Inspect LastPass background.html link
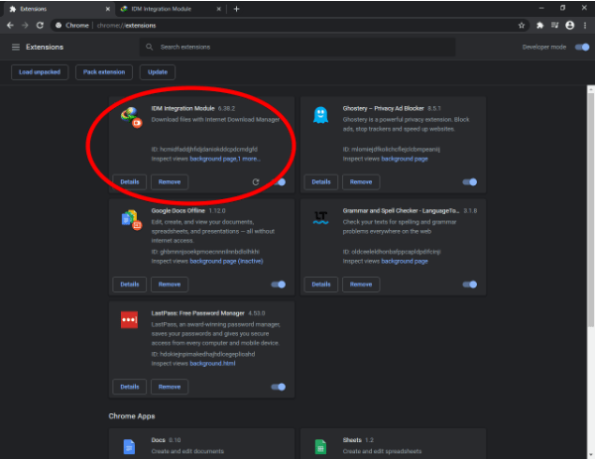 click(x=212, y=364)
